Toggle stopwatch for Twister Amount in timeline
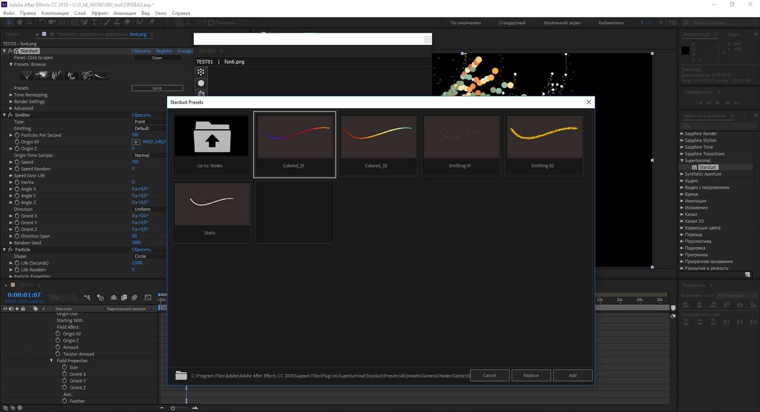760x412 pixels. coord(58,354)
